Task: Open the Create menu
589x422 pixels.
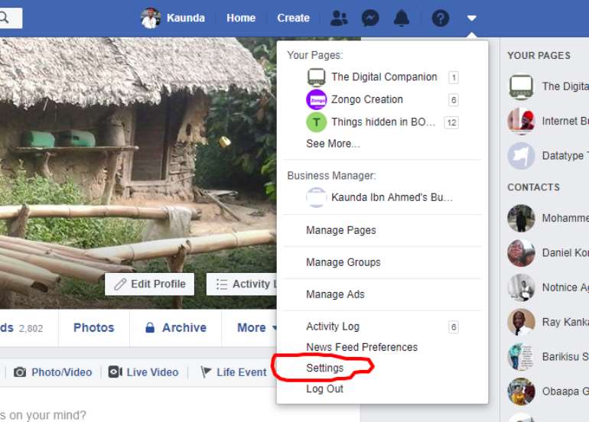Action: pyautogui.click(x=293, y=18)
